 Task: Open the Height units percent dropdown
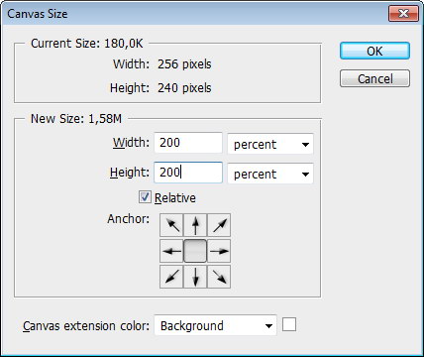coord(270,174)
